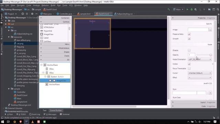Run the Main configuration with green play button
This screenshot has height=124, width=220.
click(x=187, y=9)
